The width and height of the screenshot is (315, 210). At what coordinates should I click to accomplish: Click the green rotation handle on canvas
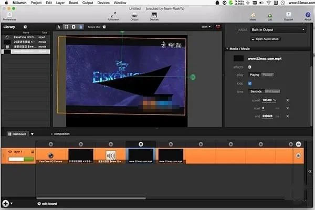coord(193,77)
